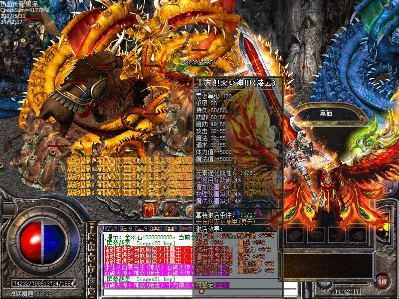
Task: Click the 黑猫 character name plate
Action: tap(326, 113)
